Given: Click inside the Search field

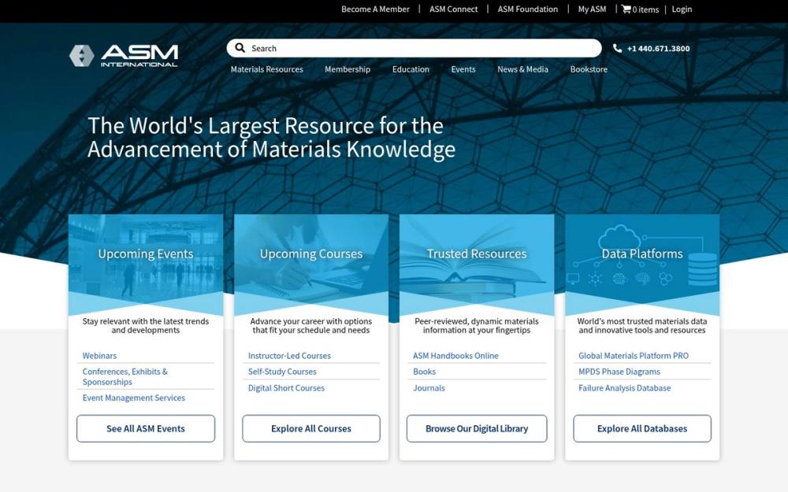Looking at the screenshot, I should [414, 48].
